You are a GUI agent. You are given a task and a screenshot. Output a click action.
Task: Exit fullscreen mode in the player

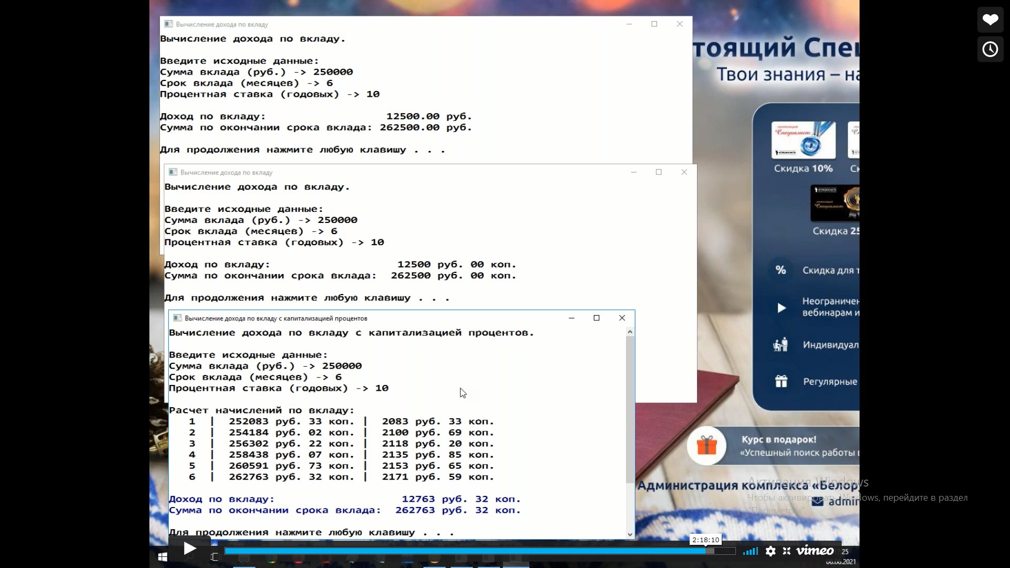point(787,551)
